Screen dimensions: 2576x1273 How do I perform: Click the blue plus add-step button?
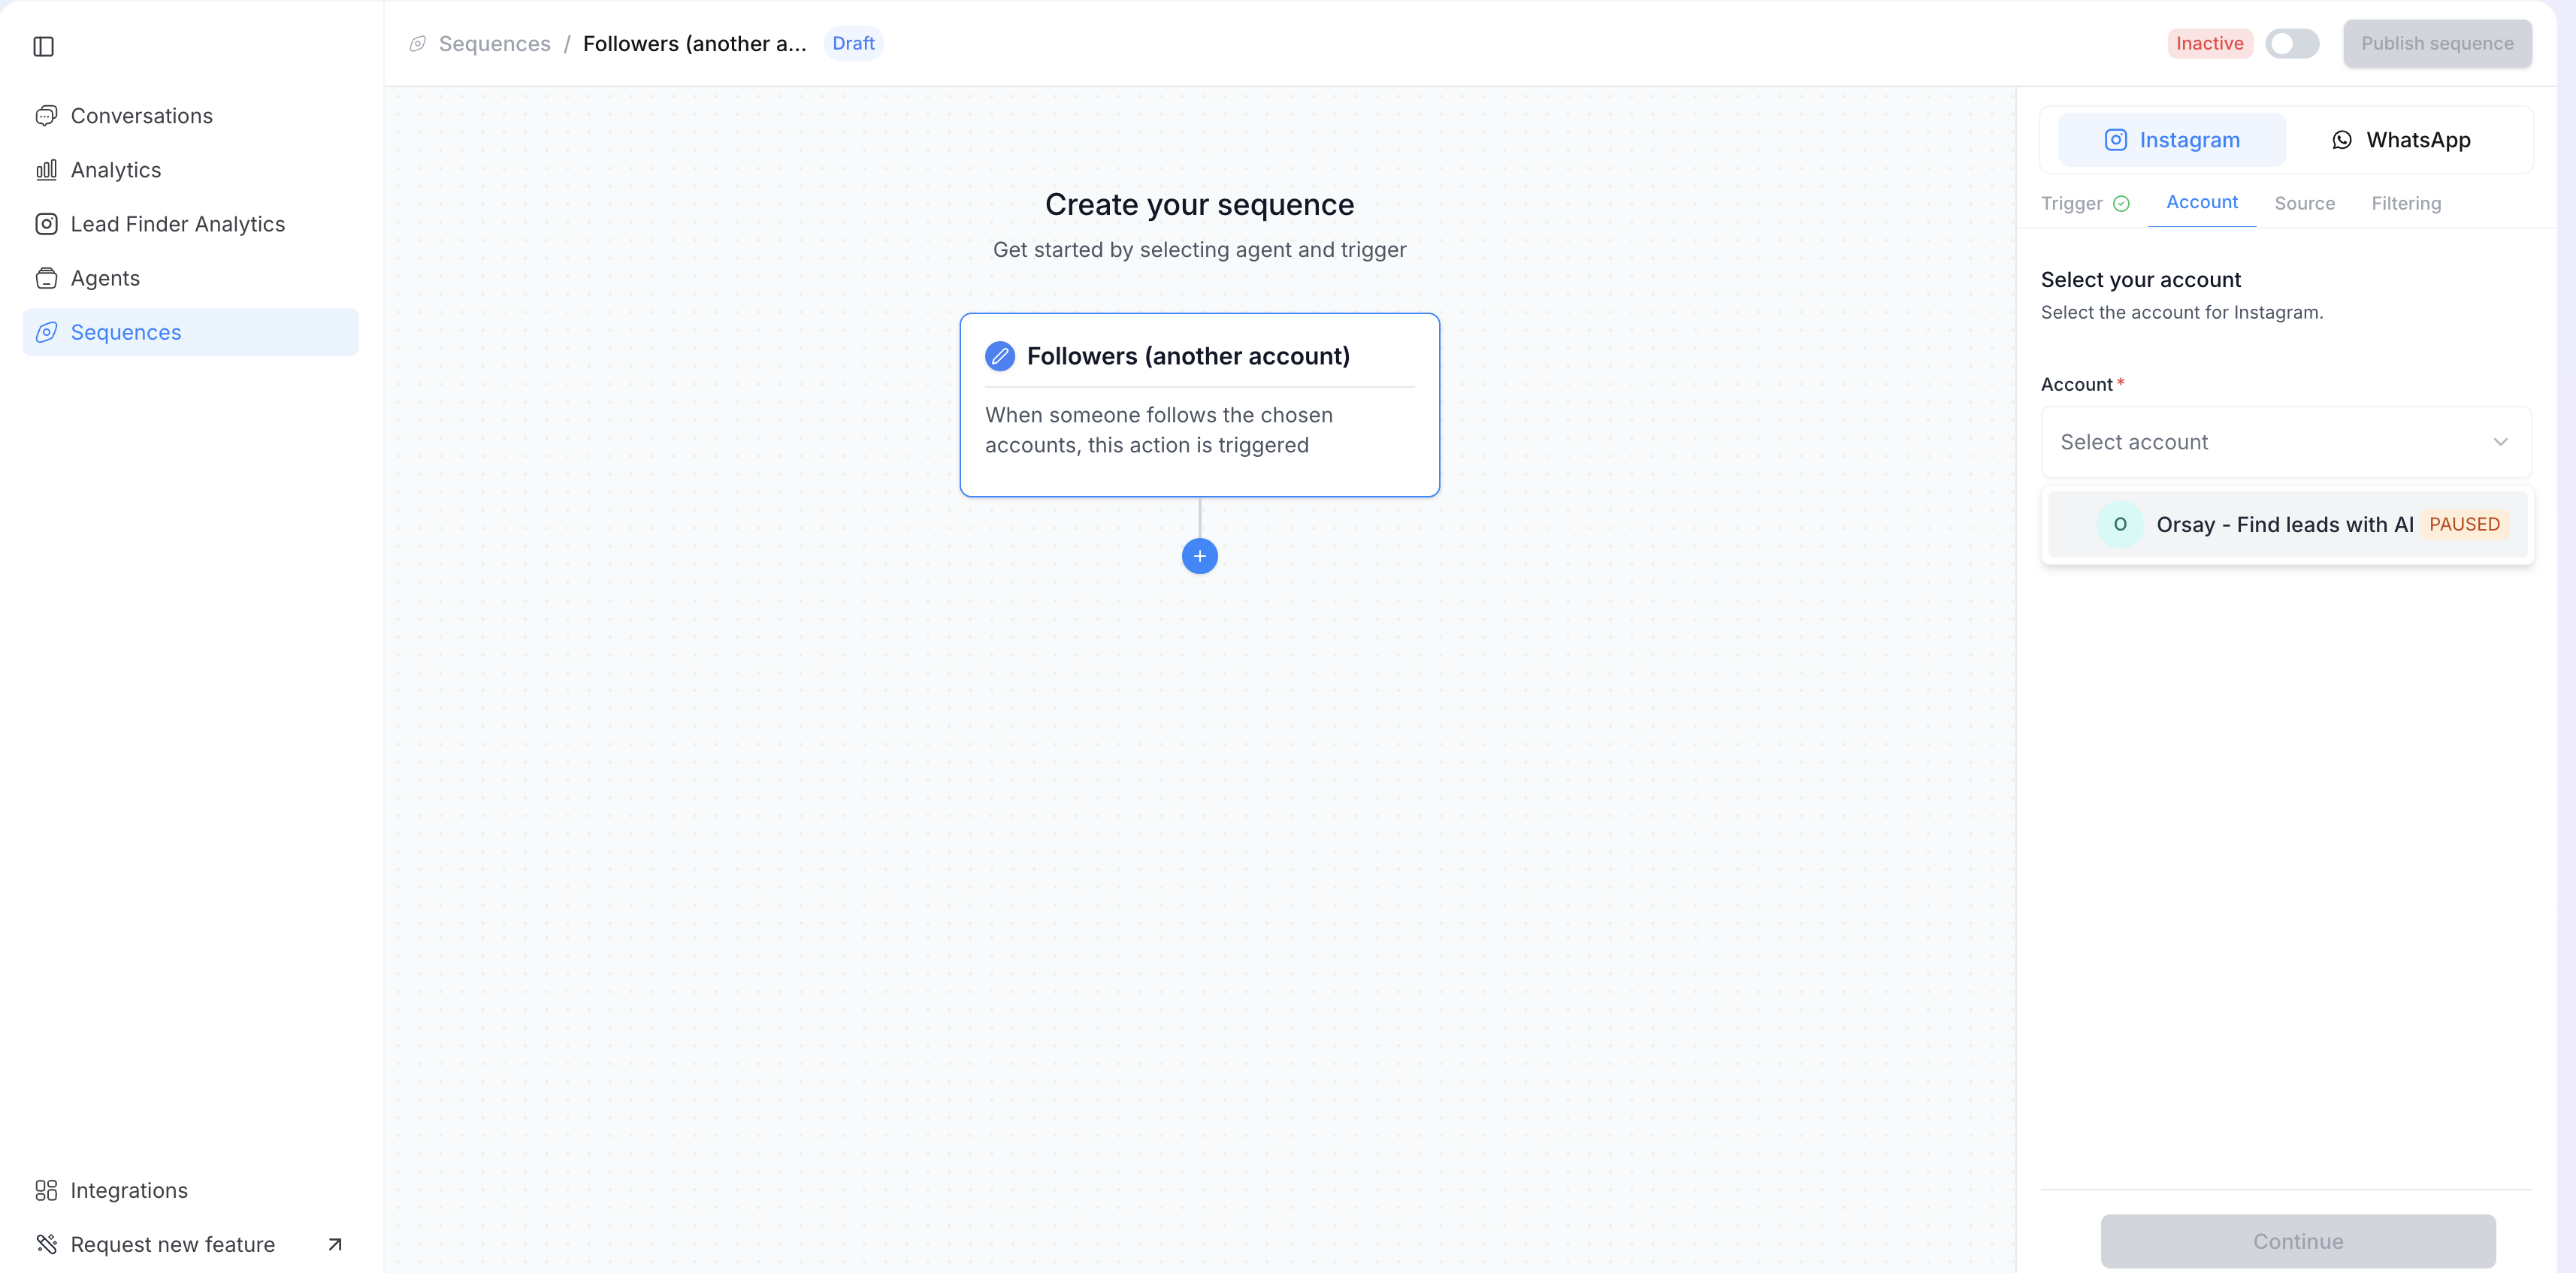pos(1199,556)
